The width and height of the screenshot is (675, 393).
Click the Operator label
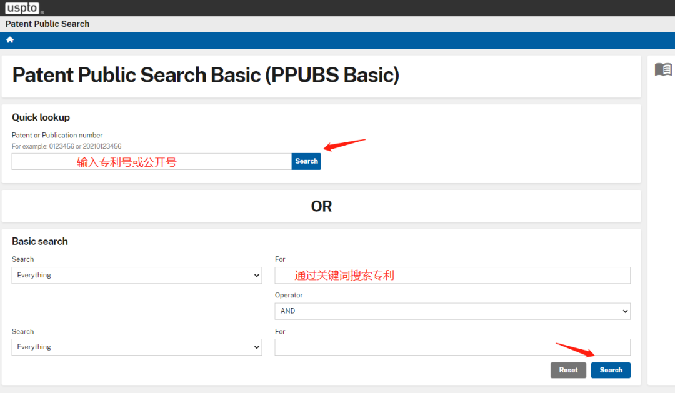click(289, 296)
